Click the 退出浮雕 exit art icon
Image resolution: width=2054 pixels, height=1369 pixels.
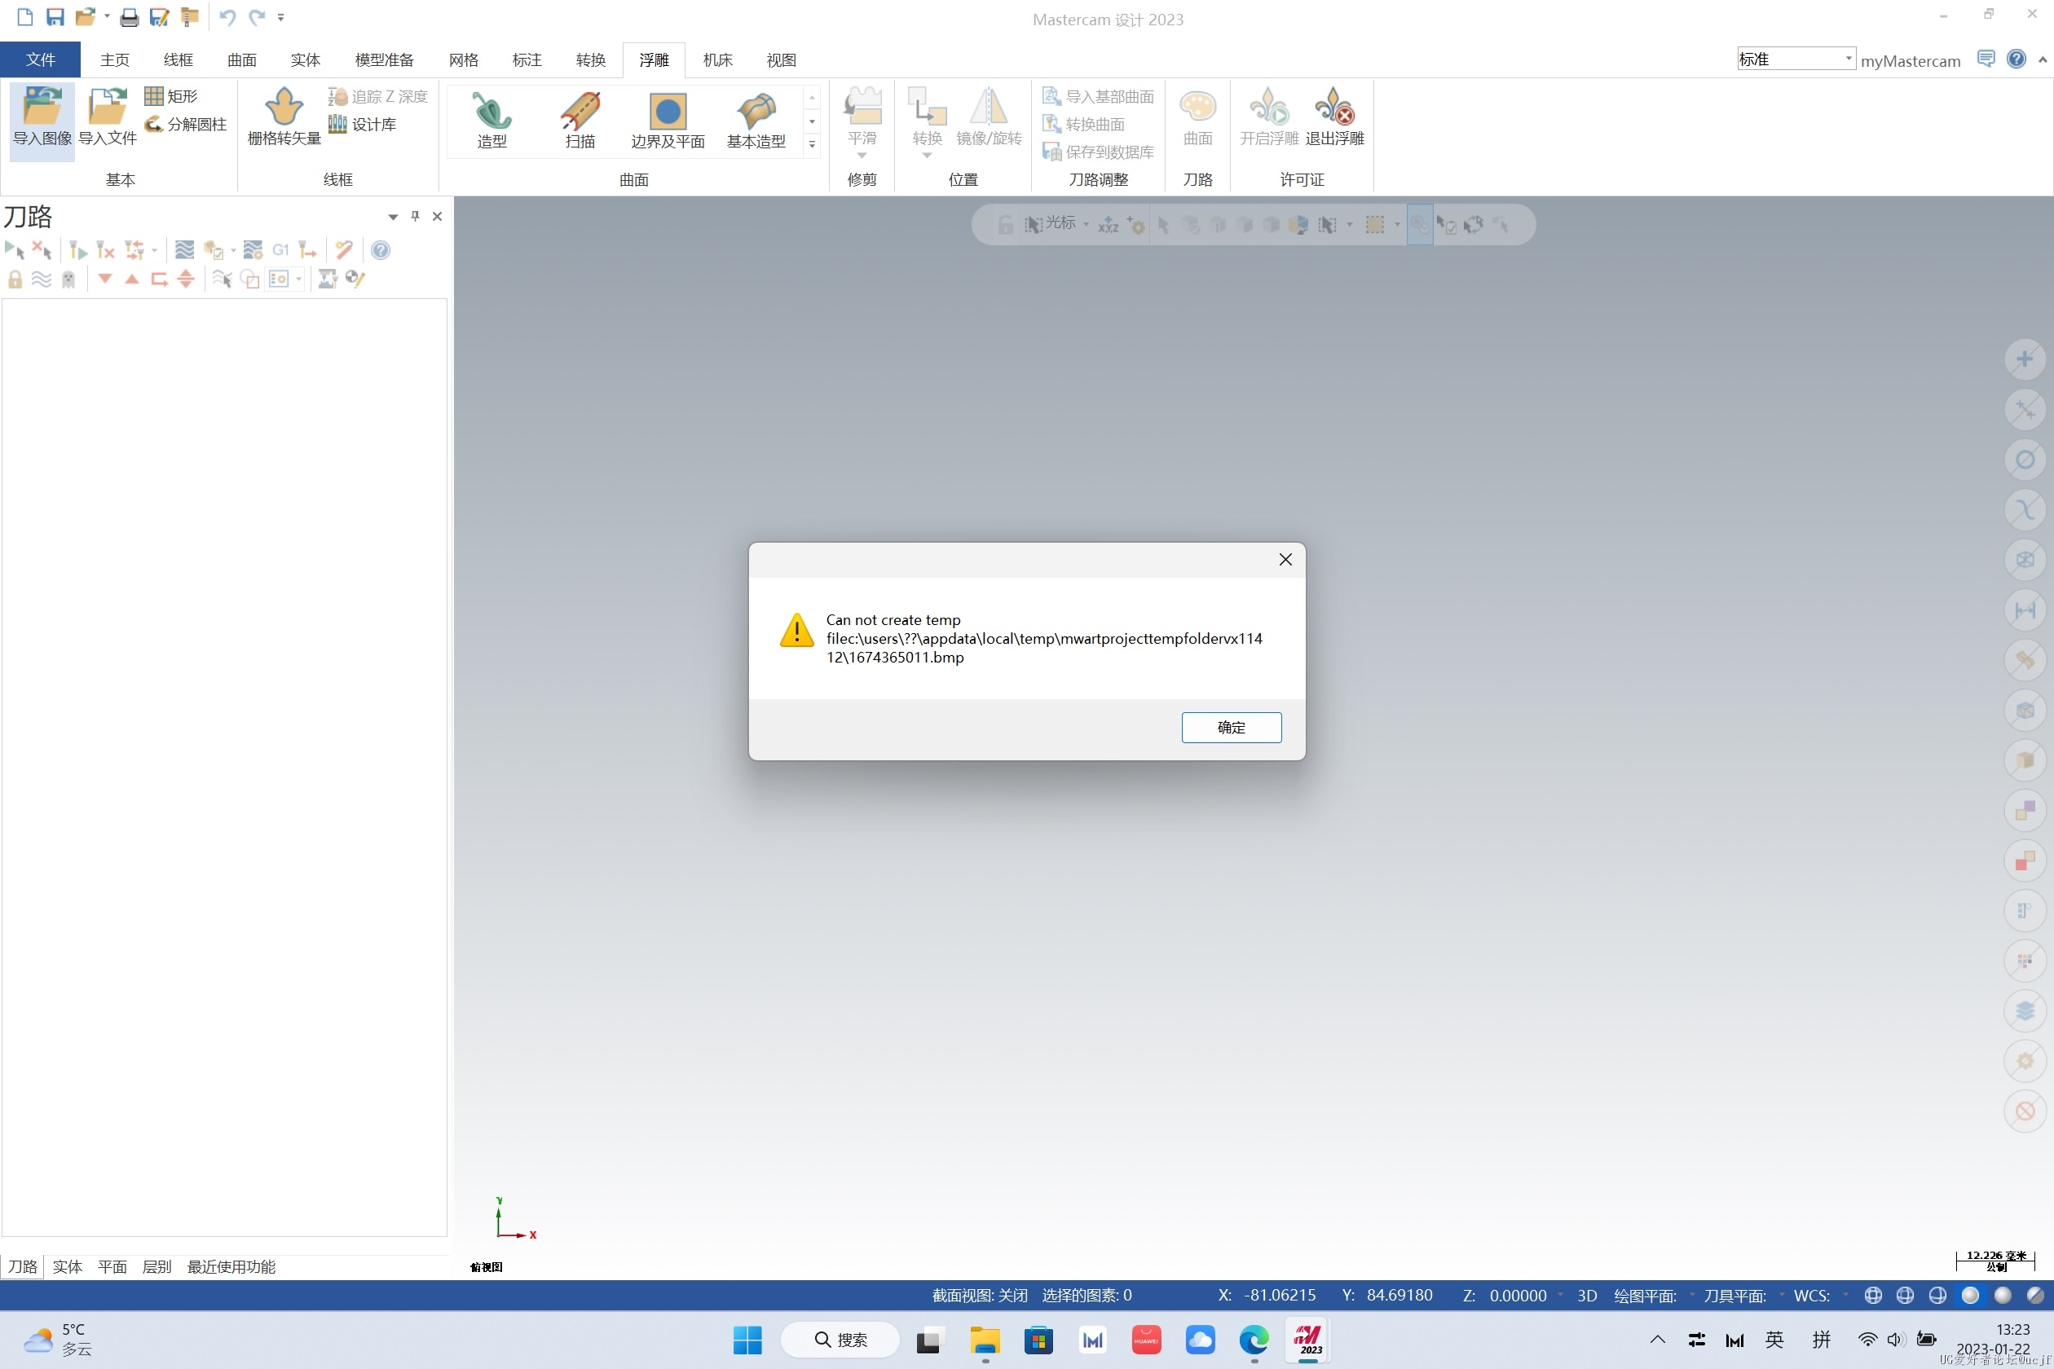click(x=1334, y=118)
